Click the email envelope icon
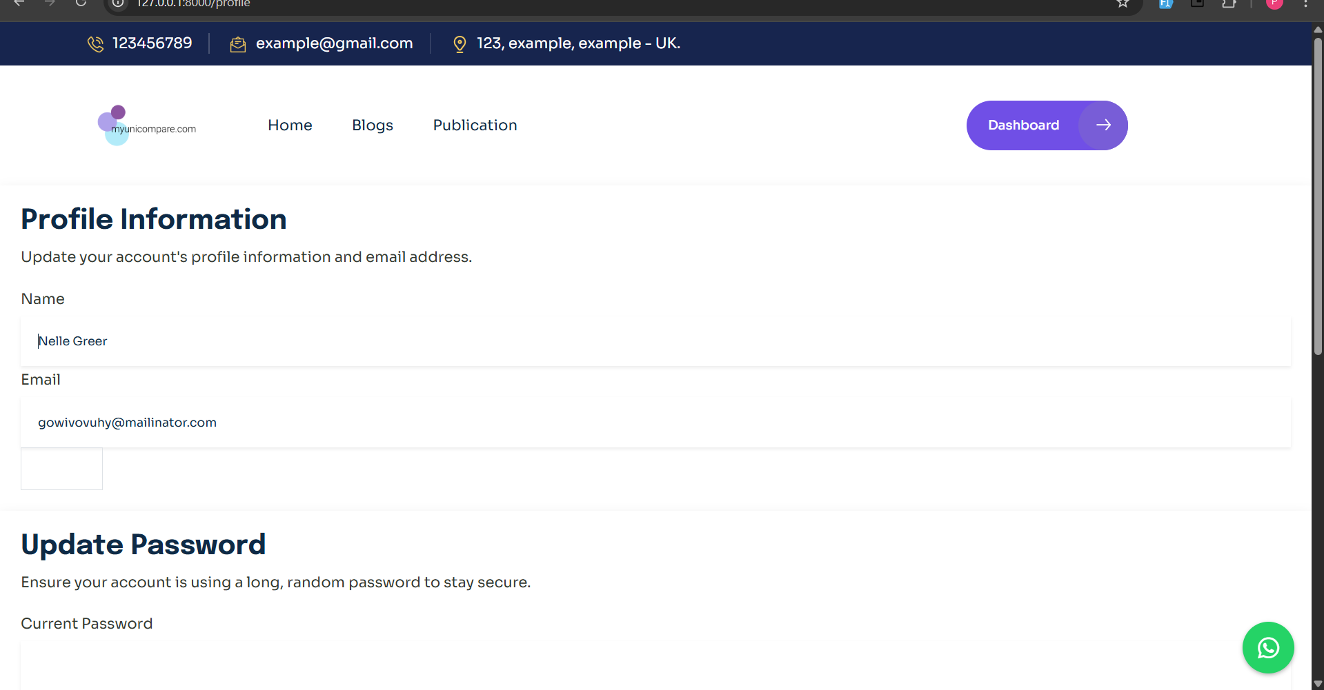This screenshot has height=690, width=1324. point(238,44)
